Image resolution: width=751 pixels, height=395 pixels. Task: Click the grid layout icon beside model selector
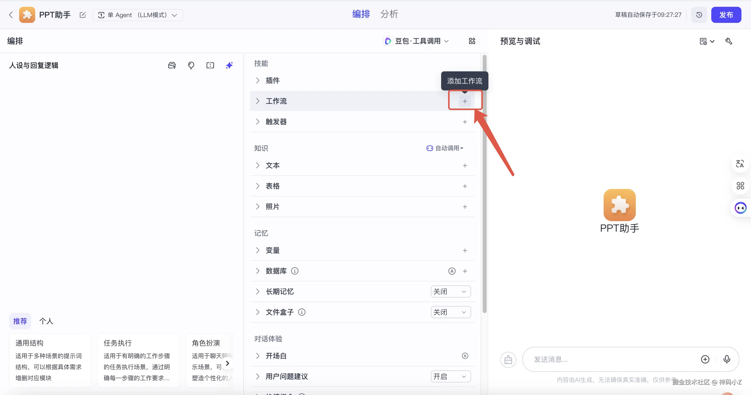[x=472, y=41]
